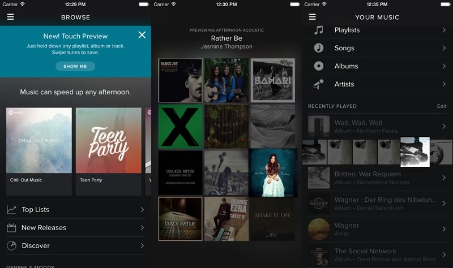
Task: Click the Albums disc icon
Action: pyautogui.click(x=319, y=66)
